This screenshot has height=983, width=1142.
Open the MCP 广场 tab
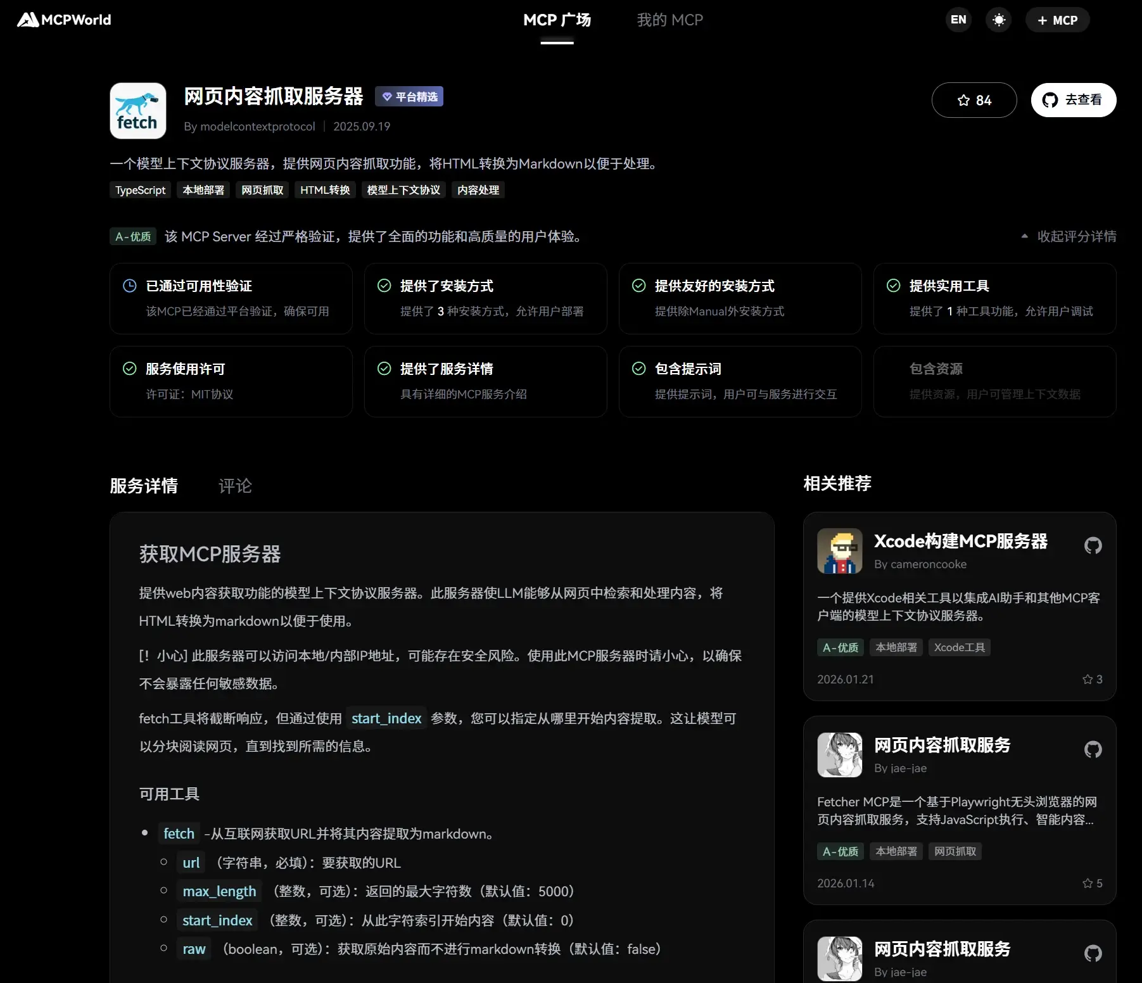(557, 20)
